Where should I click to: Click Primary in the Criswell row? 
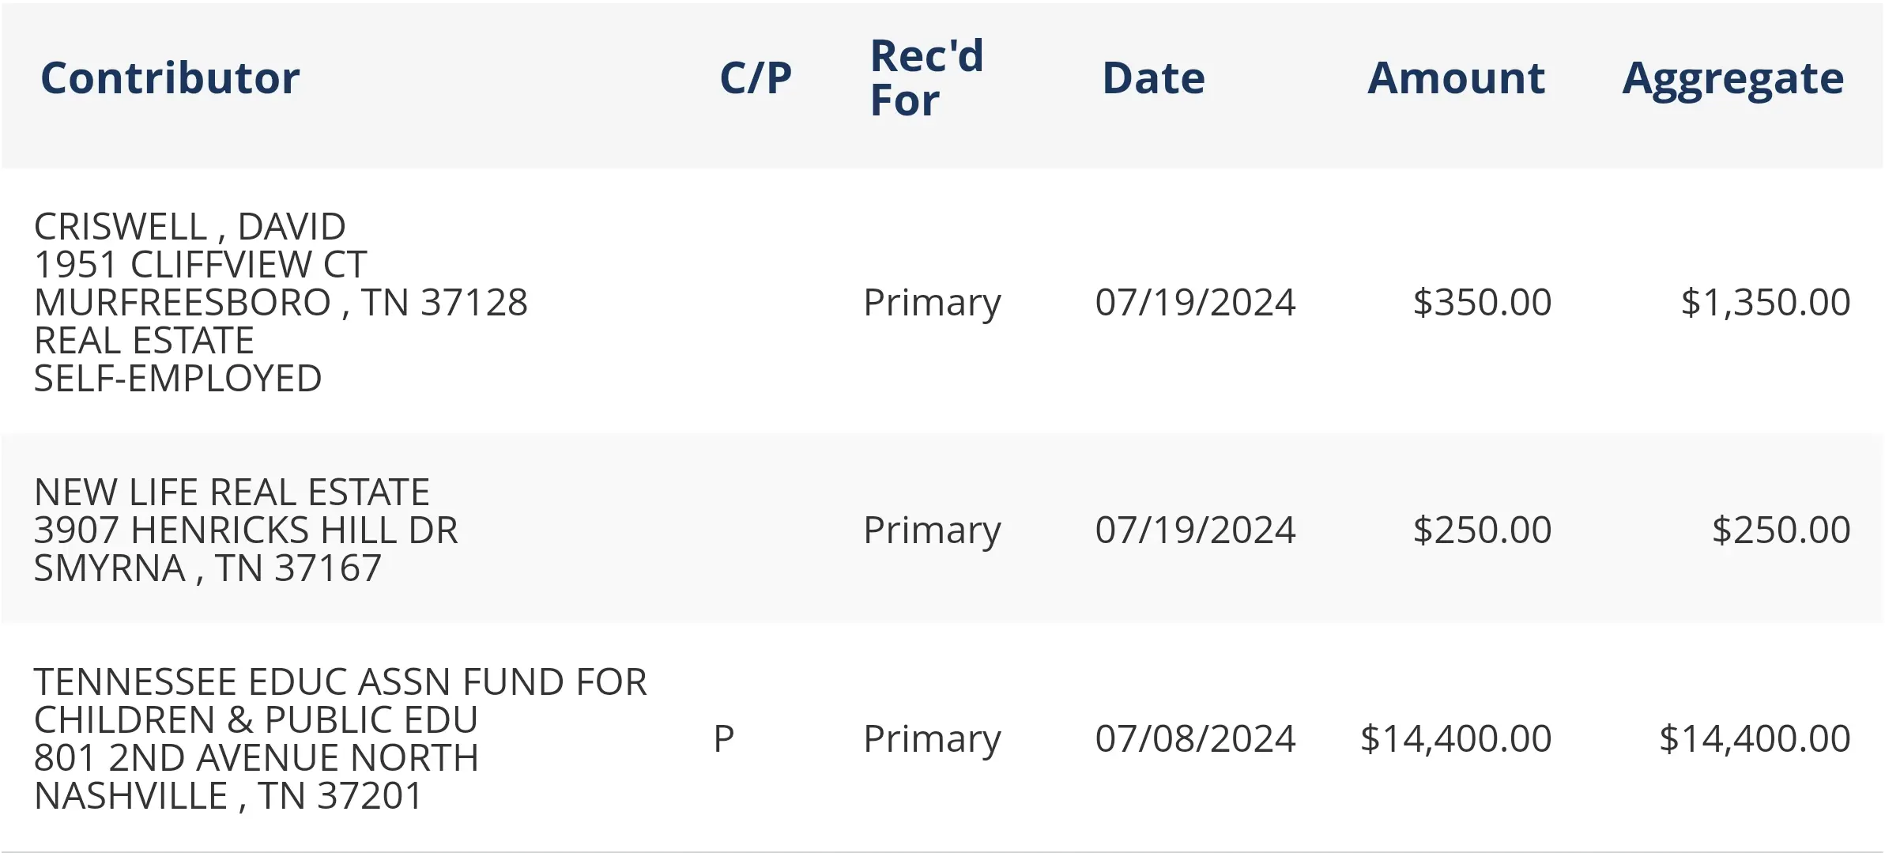click(x=932, y=303)
